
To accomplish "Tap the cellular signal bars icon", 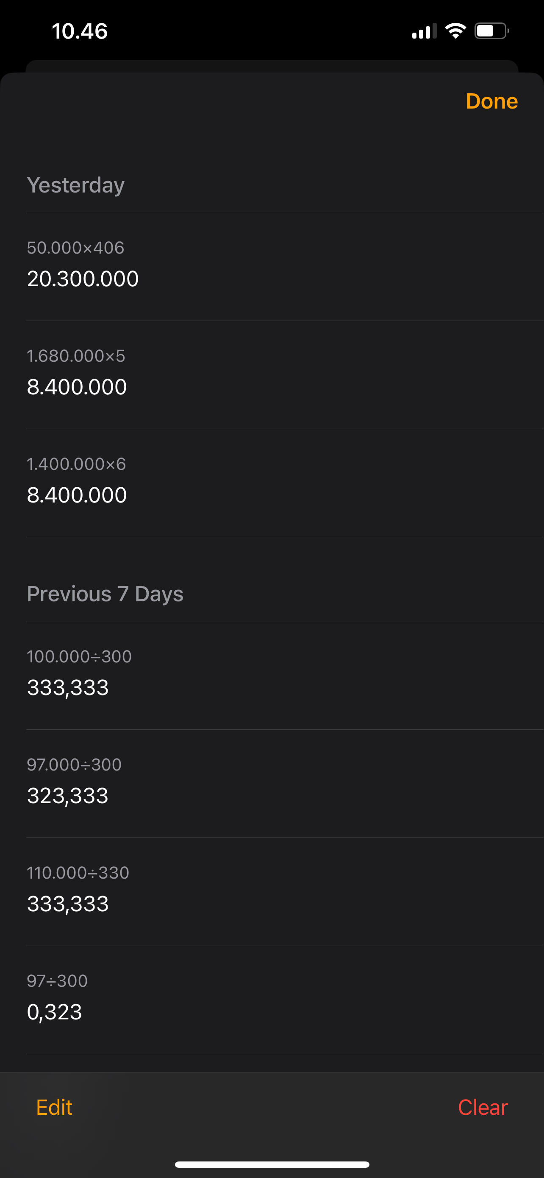I will coord(424,31).
